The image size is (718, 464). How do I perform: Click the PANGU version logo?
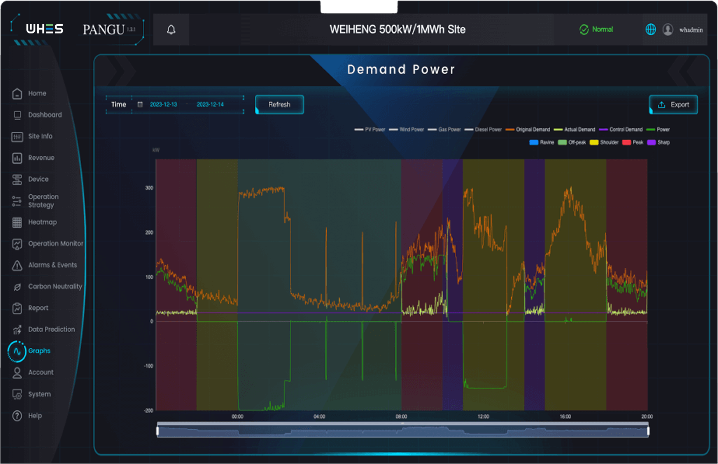point(109,30)
